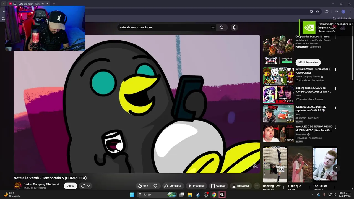Save the video using Guardar

tap(218, 186)
